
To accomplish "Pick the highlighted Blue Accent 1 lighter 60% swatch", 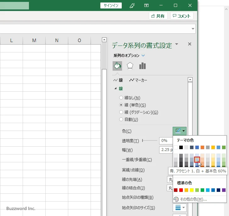I will tap(197, 159).
